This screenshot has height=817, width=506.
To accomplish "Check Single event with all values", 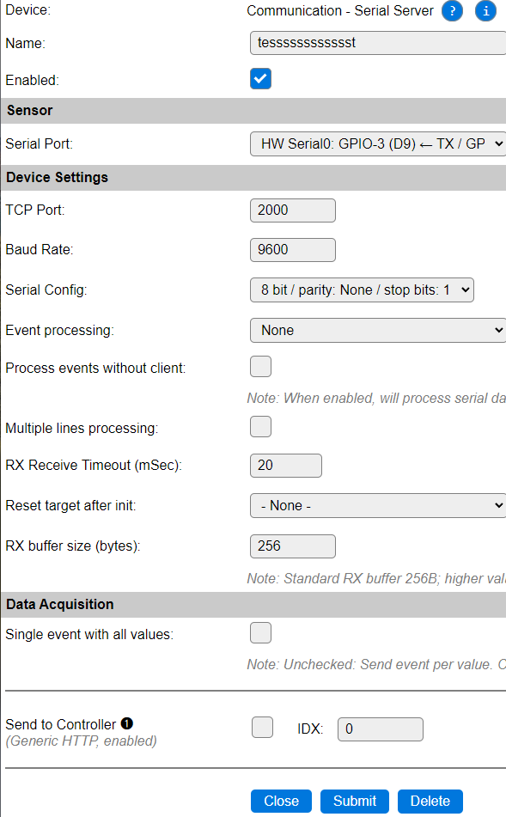I will [260, 632].
